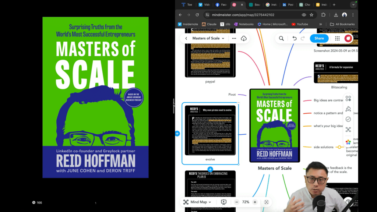This screenshot has height=212, width=377.
Task: Open the Insidernote bookmark
Action: click(x=188, y=24)
